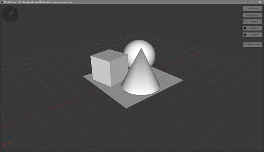Open the Load Model dialog

pyautogui.click(x=252, y=9)
